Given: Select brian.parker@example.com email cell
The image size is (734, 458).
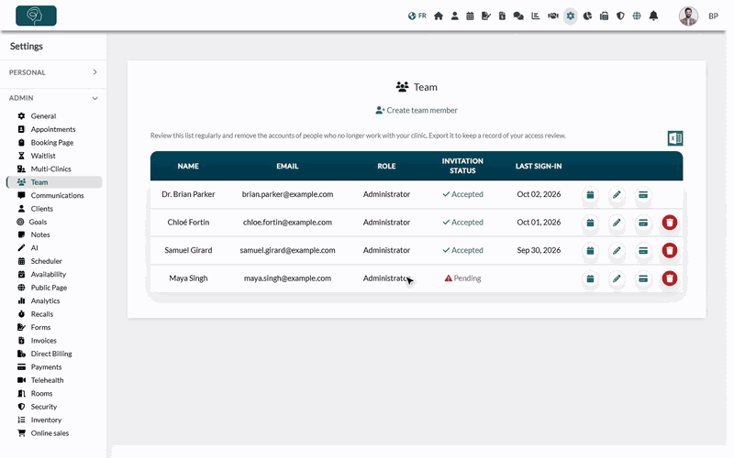Looking at the screenshot, I should pos(287,194).
